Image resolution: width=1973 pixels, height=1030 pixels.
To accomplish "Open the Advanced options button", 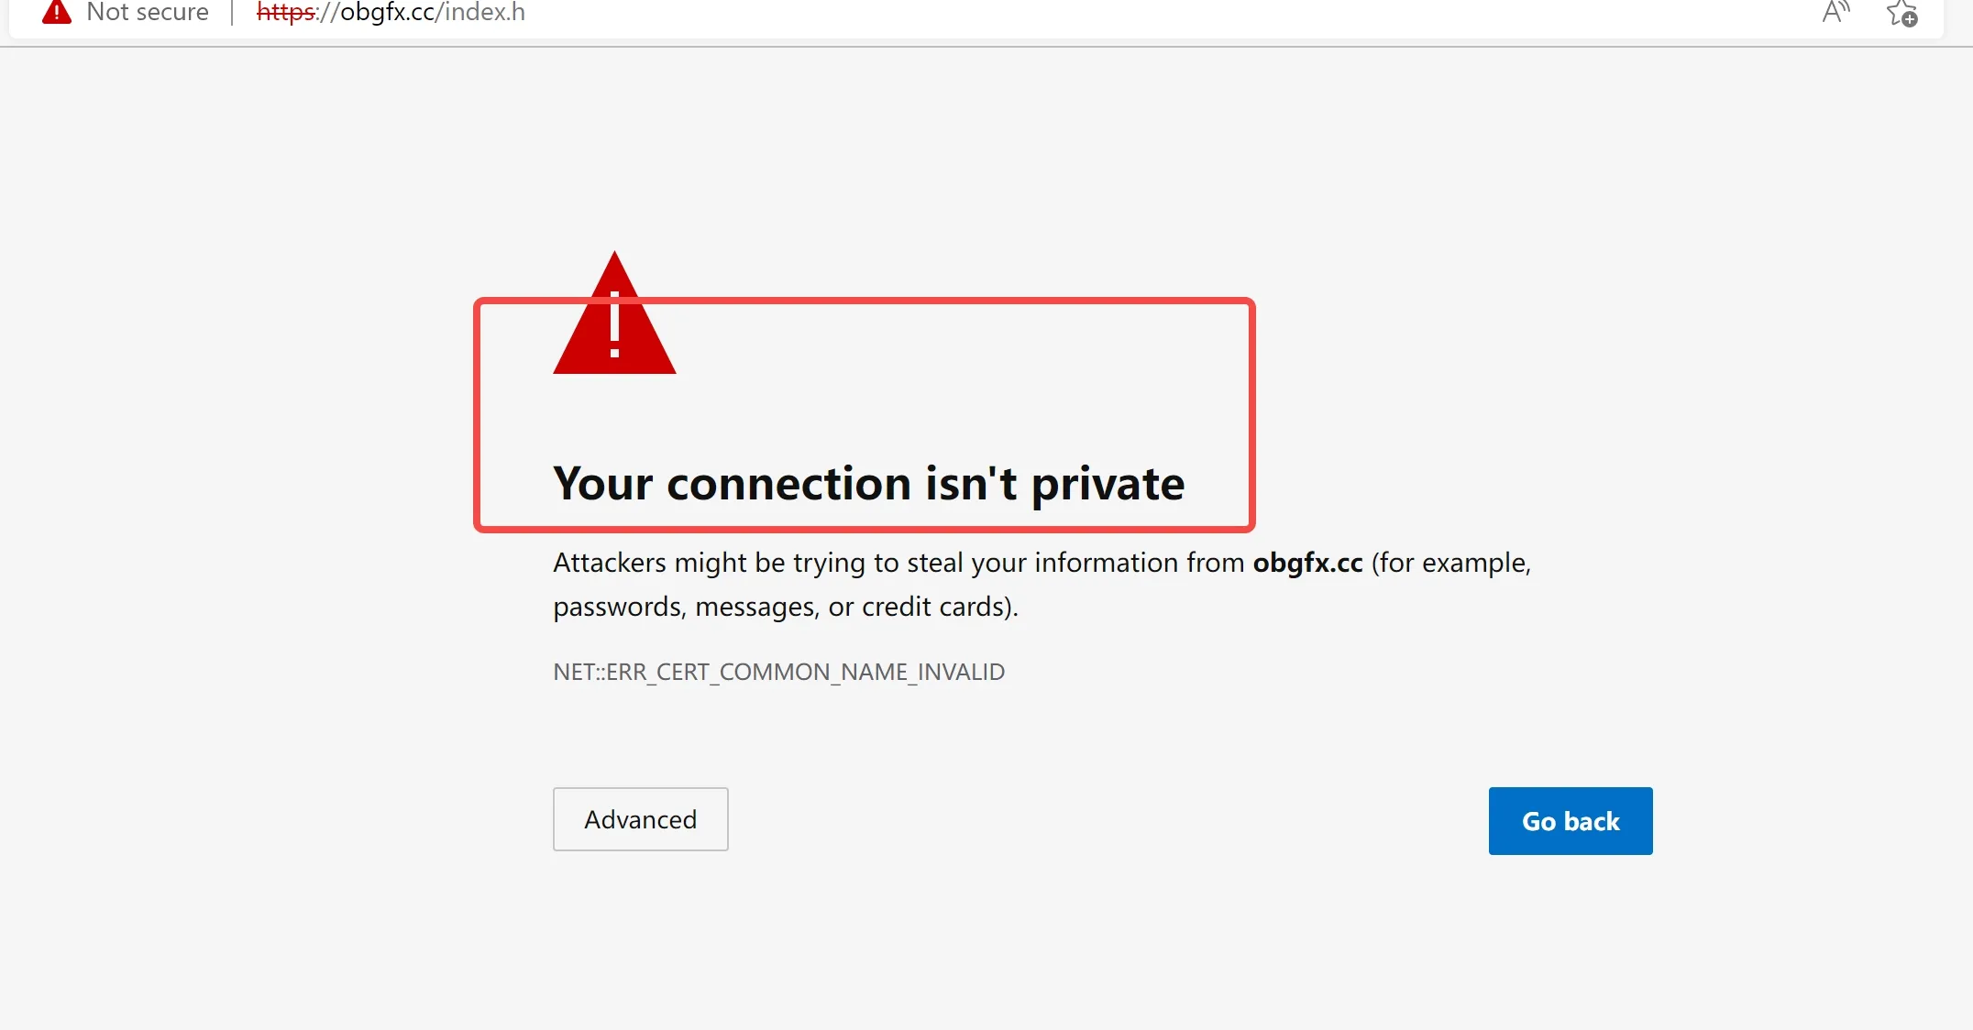I will 640,819.
